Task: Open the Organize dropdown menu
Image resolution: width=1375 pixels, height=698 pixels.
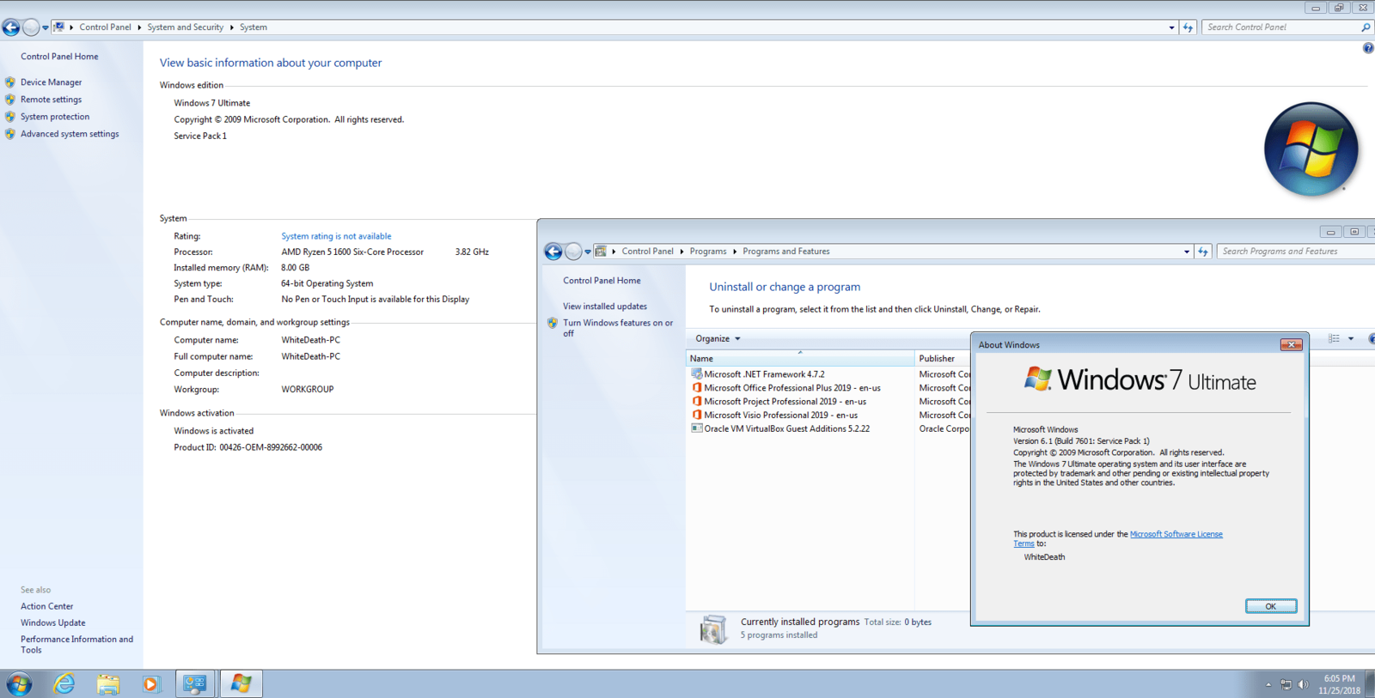Action: [x=718, y=339]
